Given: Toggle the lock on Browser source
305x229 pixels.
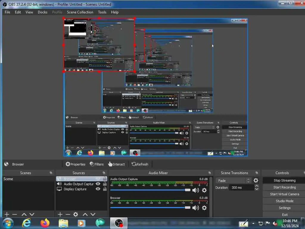Looking at the screenshot, I should (x=105, y=179).
